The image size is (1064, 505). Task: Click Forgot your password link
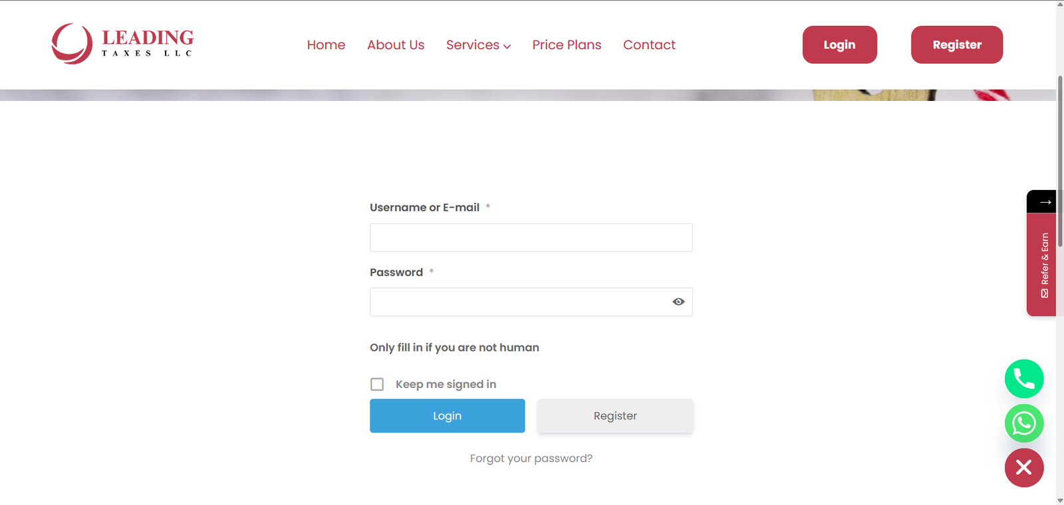pyautogui.click(x=531, y=458)
